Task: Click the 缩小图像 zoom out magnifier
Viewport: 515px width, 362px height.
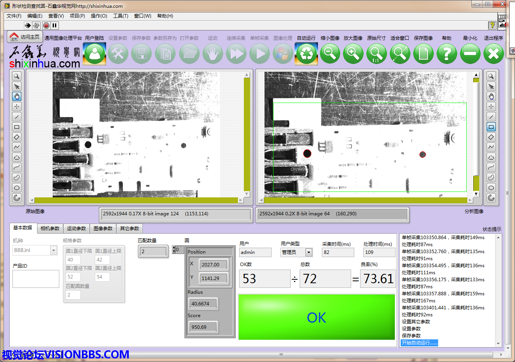Action: (330, 53)
